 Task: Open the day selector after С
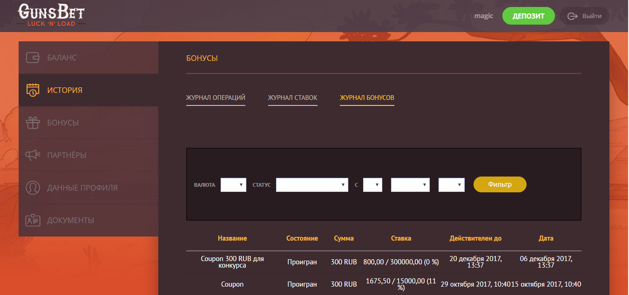coord(372,184)
